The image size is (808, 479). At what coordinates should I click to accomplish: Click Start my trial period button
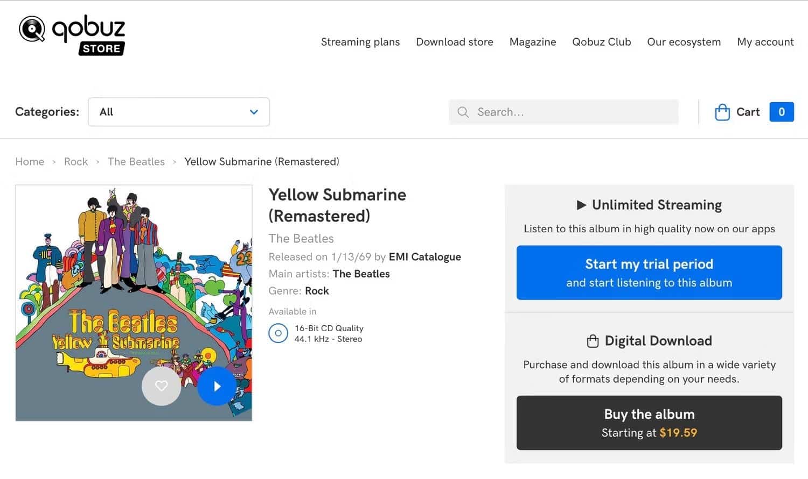pos(649,273)
